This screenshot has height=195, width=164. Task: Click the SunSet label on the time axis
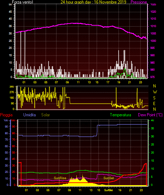coord(108,190)
